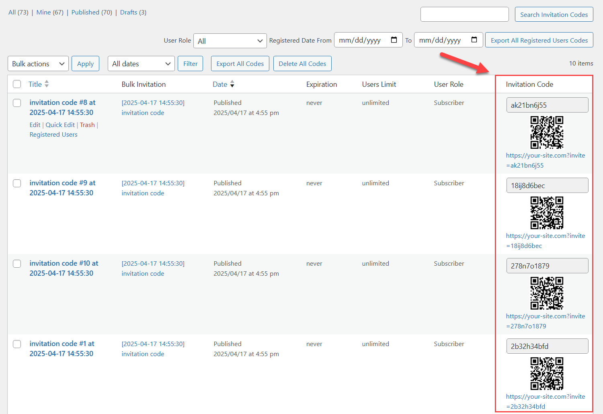This screenshot has width=603, height=414.
Task: Tick the select-all checkbox in table header
Action: (17, 84)
